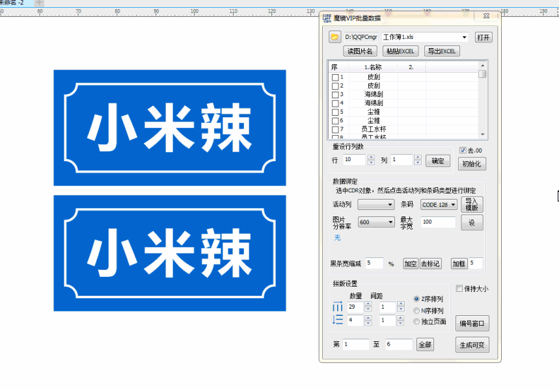Click the horizontal arrangement count icon
Screen dimensions: 559x390
point(337,307)
